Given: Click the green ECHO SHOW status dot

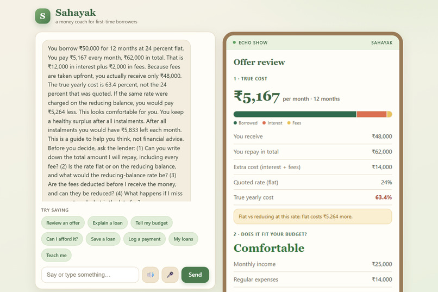Looking at the screenshot, I should tap(234, 42).
